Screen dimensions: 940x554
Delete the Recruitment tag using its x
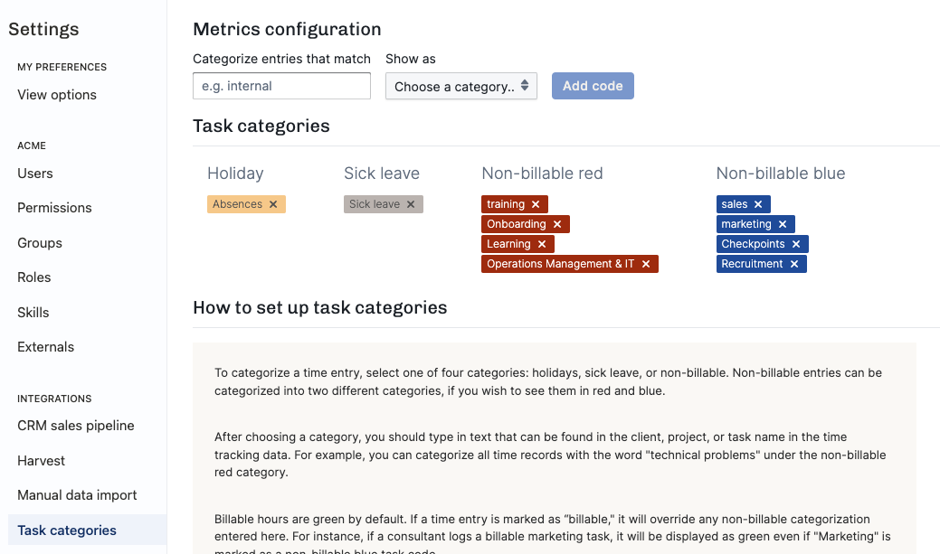click(794, 264)
